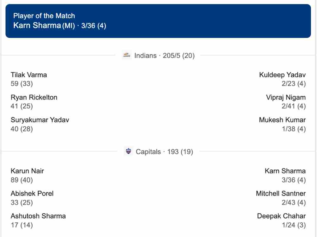The image size is (317, 237).
Task: Click the Capitals 193 innings header
Action: pyautogui.click(x=164, y=152)
